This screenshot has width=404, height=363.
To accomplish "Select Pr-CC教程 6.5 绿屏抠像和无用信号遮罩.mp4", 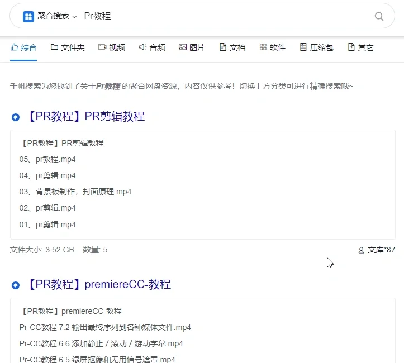I will coord(97,360).
